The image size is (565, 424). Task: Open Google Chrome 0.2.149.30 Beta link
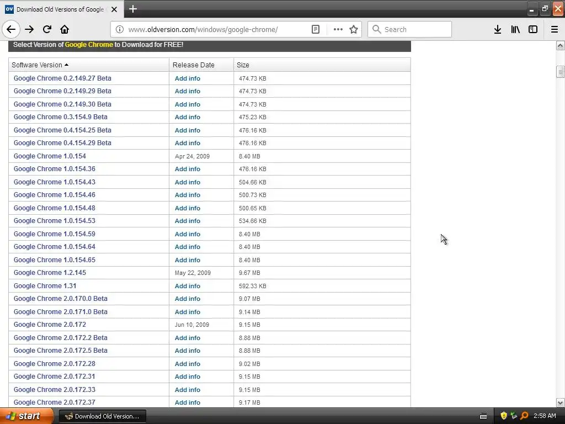(62, 104)
